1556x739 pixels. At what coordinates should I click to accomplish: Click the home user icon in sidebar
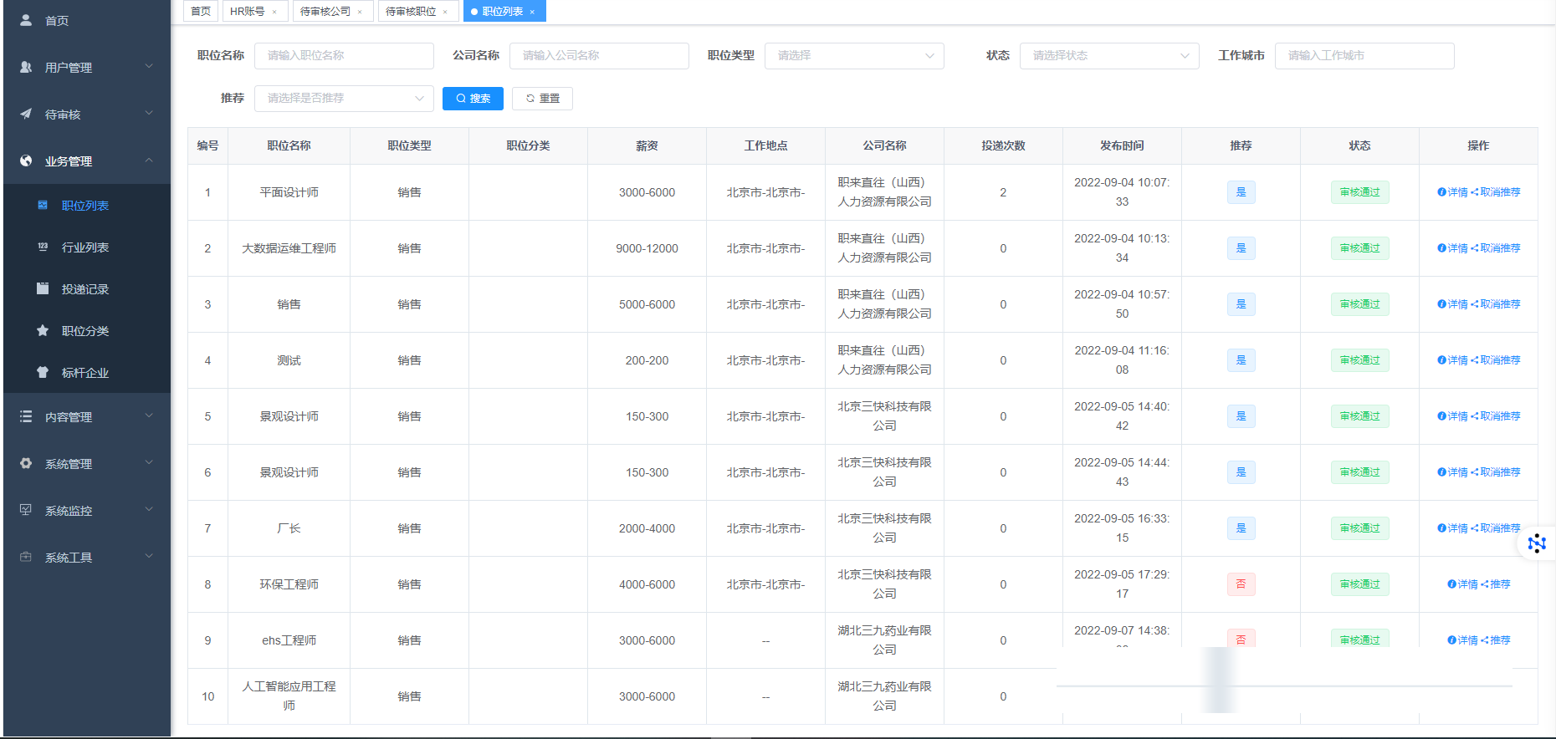[26, 19]
